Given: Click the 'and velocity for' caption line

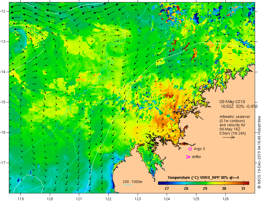Looking at the screenshot, I should (232, 125).
